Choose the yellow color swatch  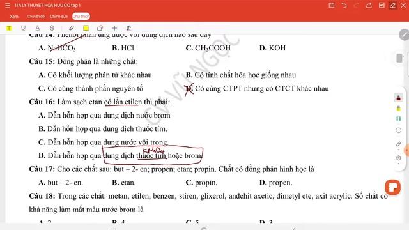[x=86, y=28]
